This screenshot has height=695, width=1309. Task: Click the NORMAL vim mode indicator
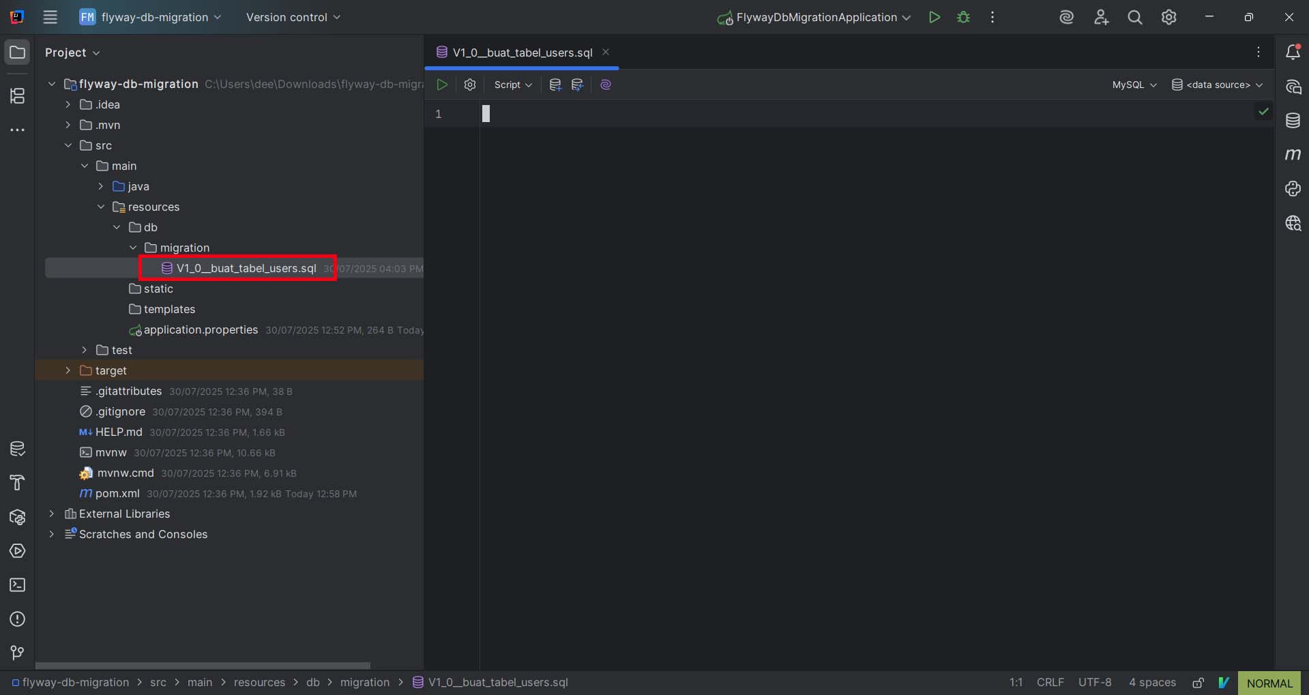coord(1269,683)
